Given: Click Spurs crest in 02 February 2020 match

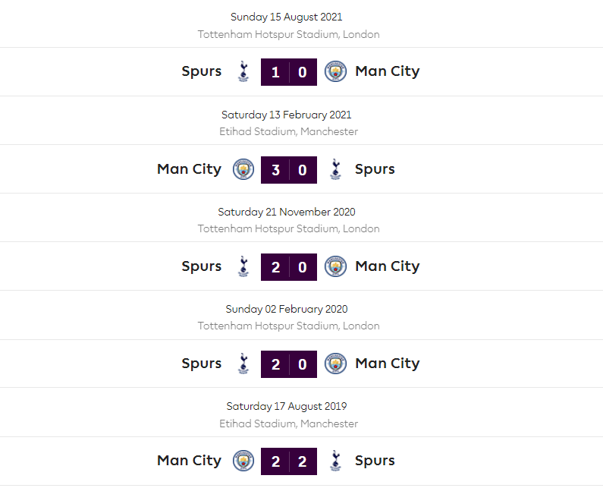Looking at the screenshot, I should [x=243, y=364].
